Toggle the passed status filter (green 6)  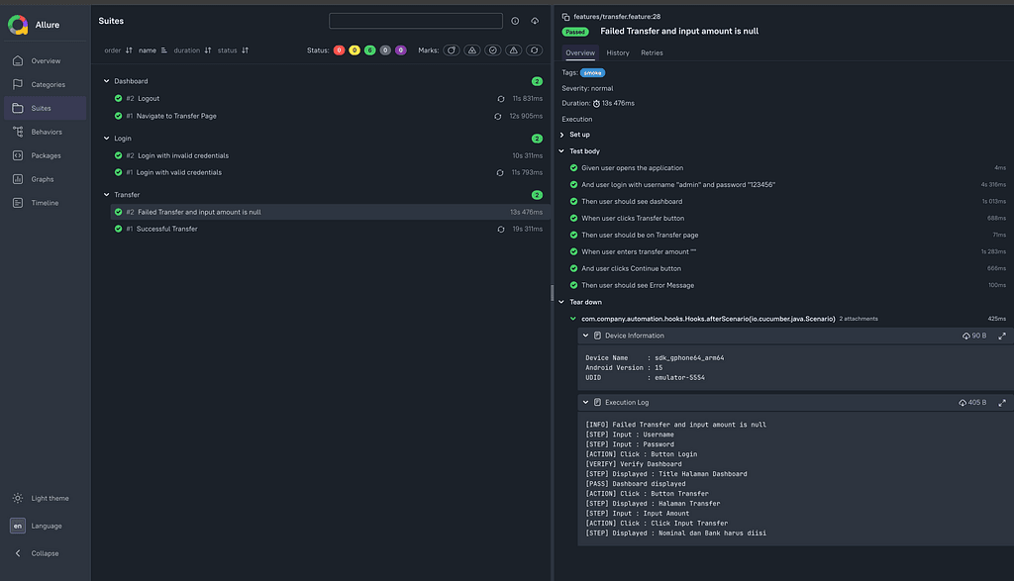pos(370,50)
